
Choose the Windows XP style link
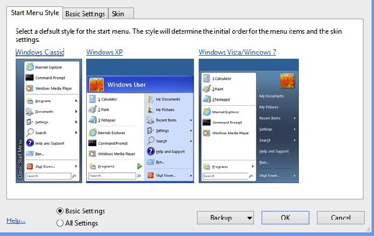coord(104,52)
